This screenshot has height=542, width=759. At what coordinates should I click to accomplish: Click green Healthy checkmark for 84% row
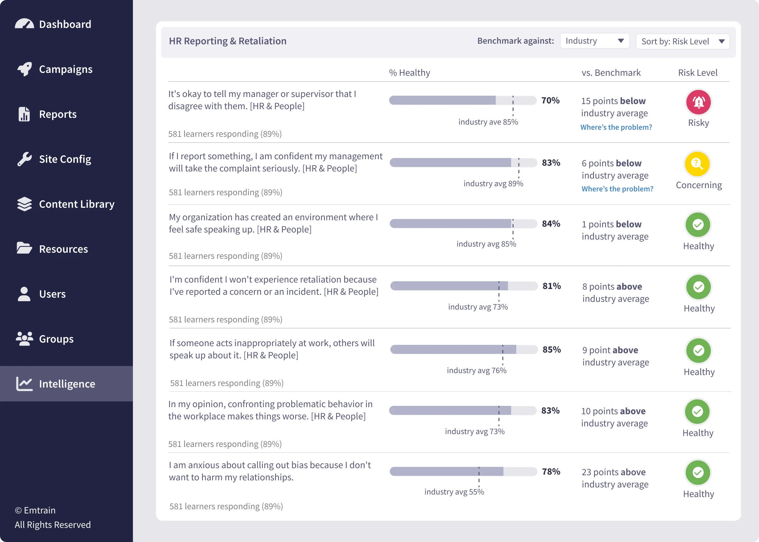[698, 225]
